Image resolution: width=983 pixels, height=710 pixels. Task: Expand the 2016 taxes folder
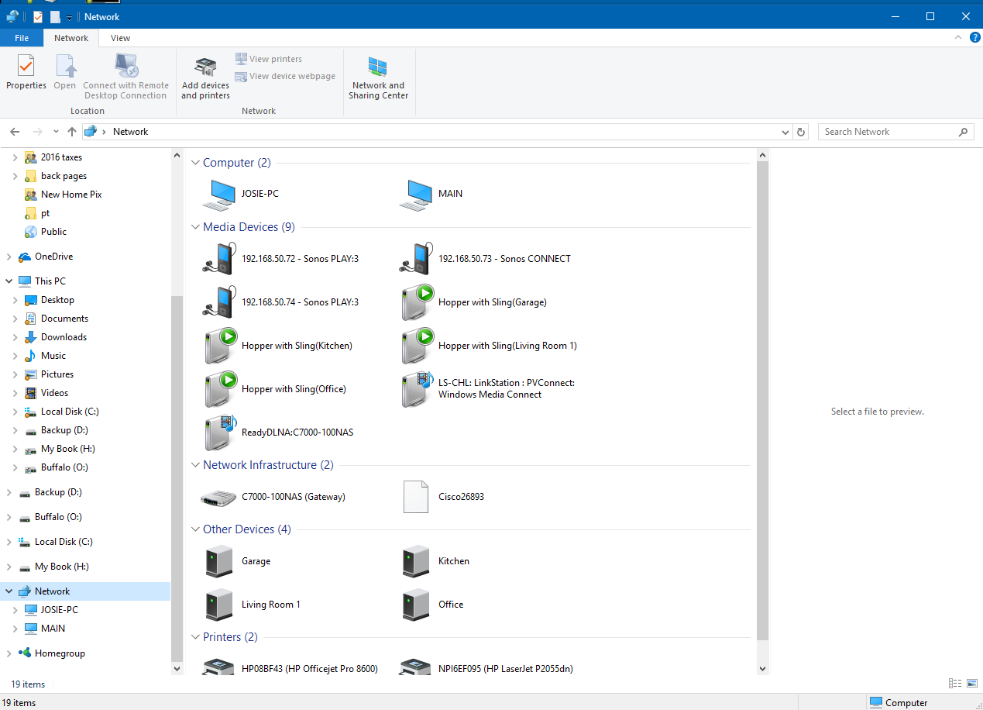coord(15,157)
